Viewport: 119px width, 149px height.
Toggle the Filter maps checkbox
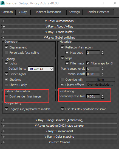(x=67, y=63)
